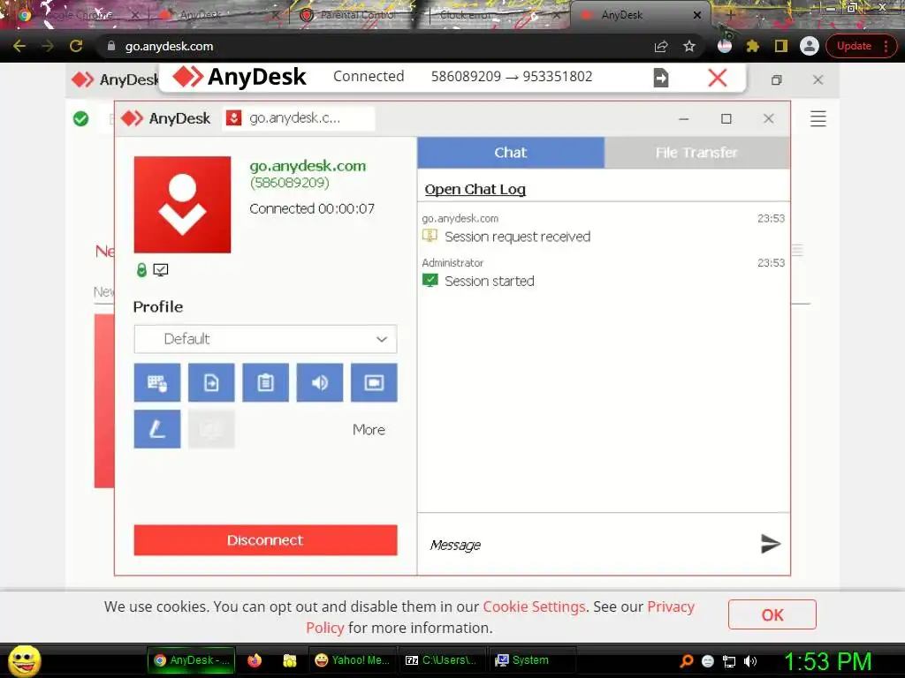Screen dimensions: 905x678
Task: Switch to the File Transfer tab
Action: click(696, 153)
